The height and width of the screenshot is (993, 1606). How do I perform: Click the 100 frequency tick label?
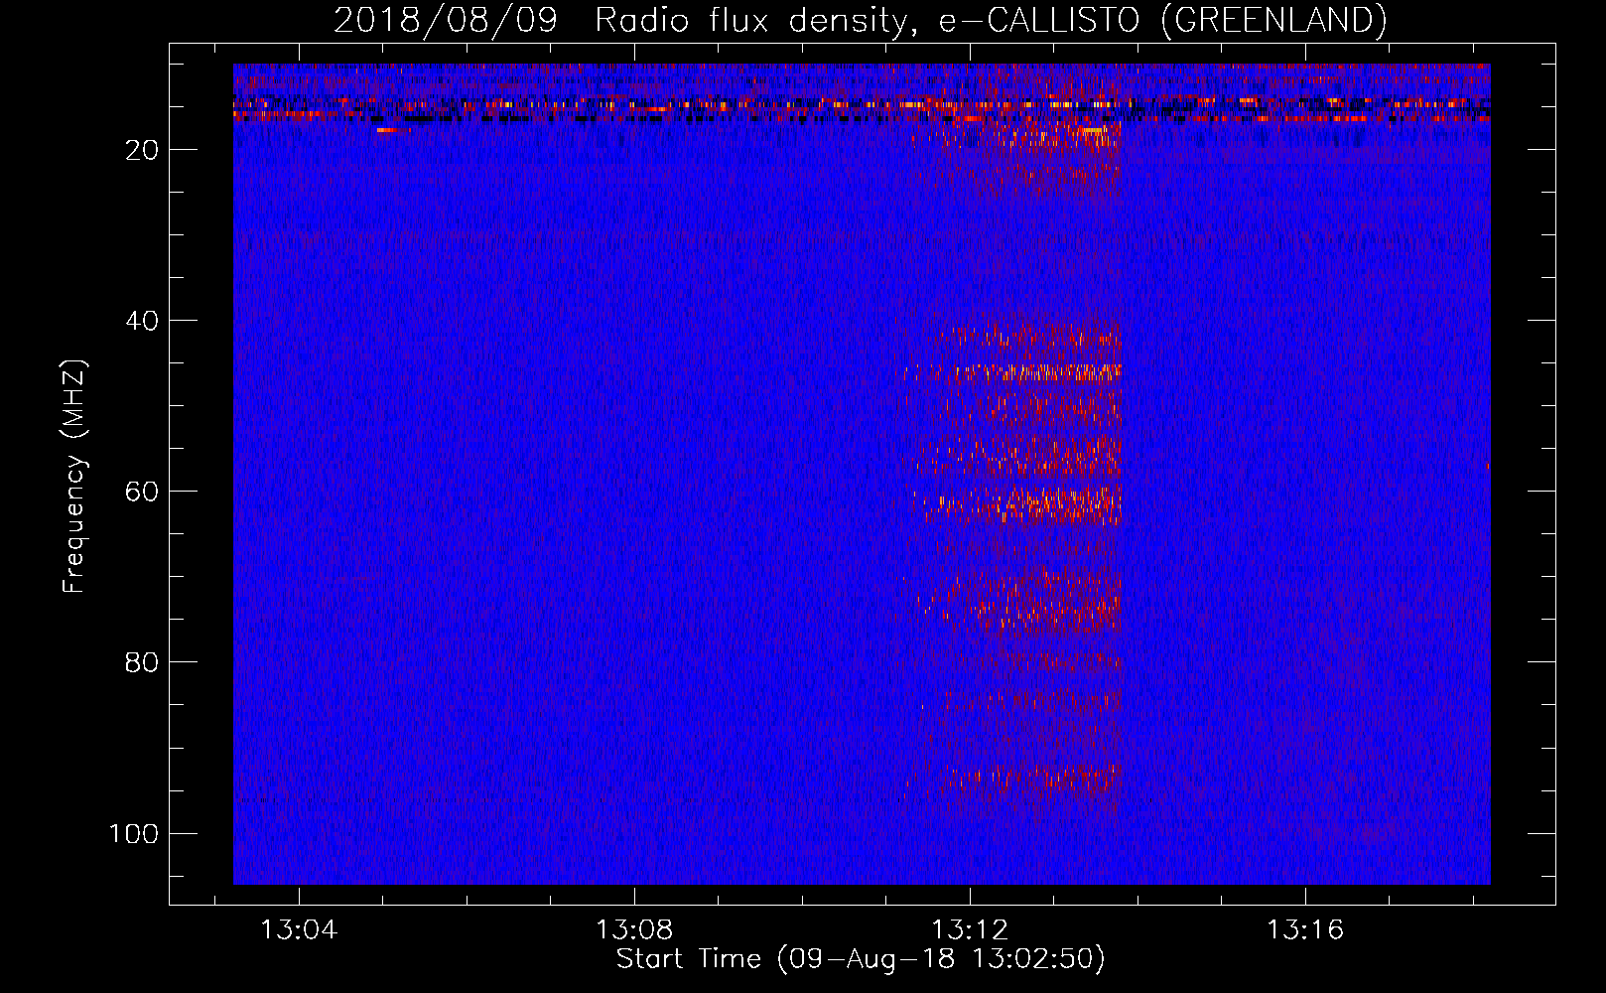pos(134,833)
